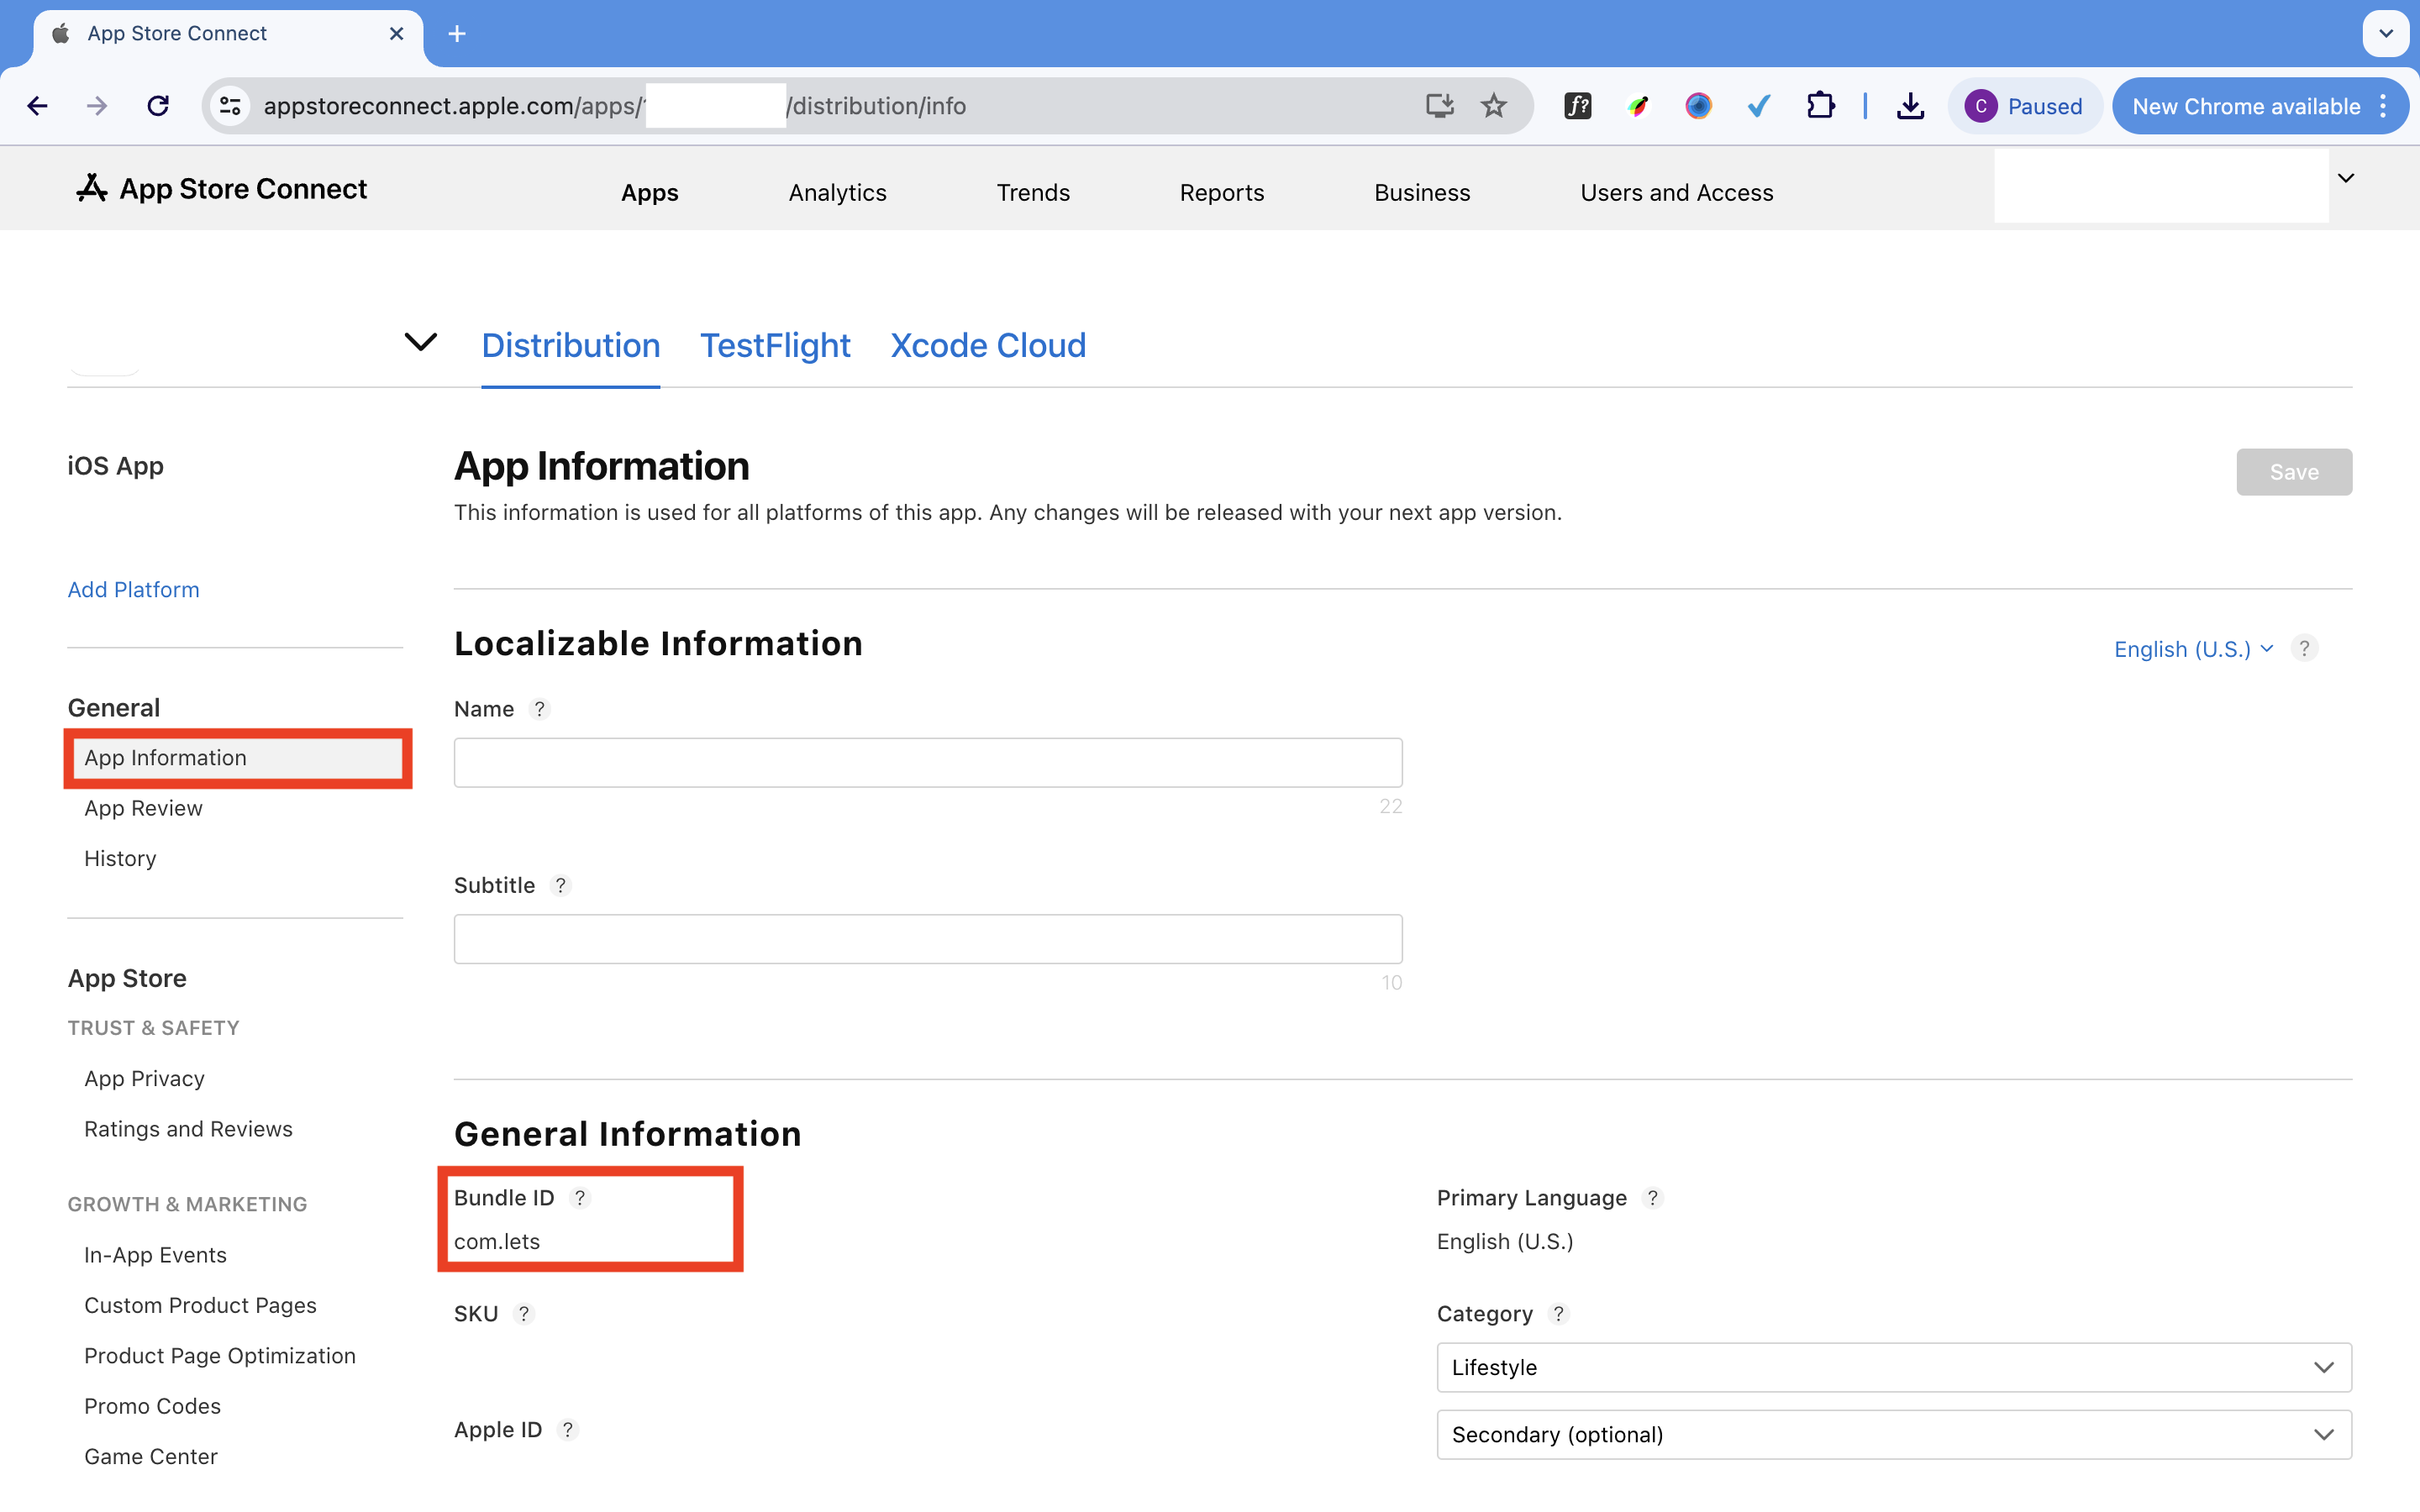The width and height of the screenshot is (2420, 1512).
Task: Click help icon next to Name
Action: (540, 709)
